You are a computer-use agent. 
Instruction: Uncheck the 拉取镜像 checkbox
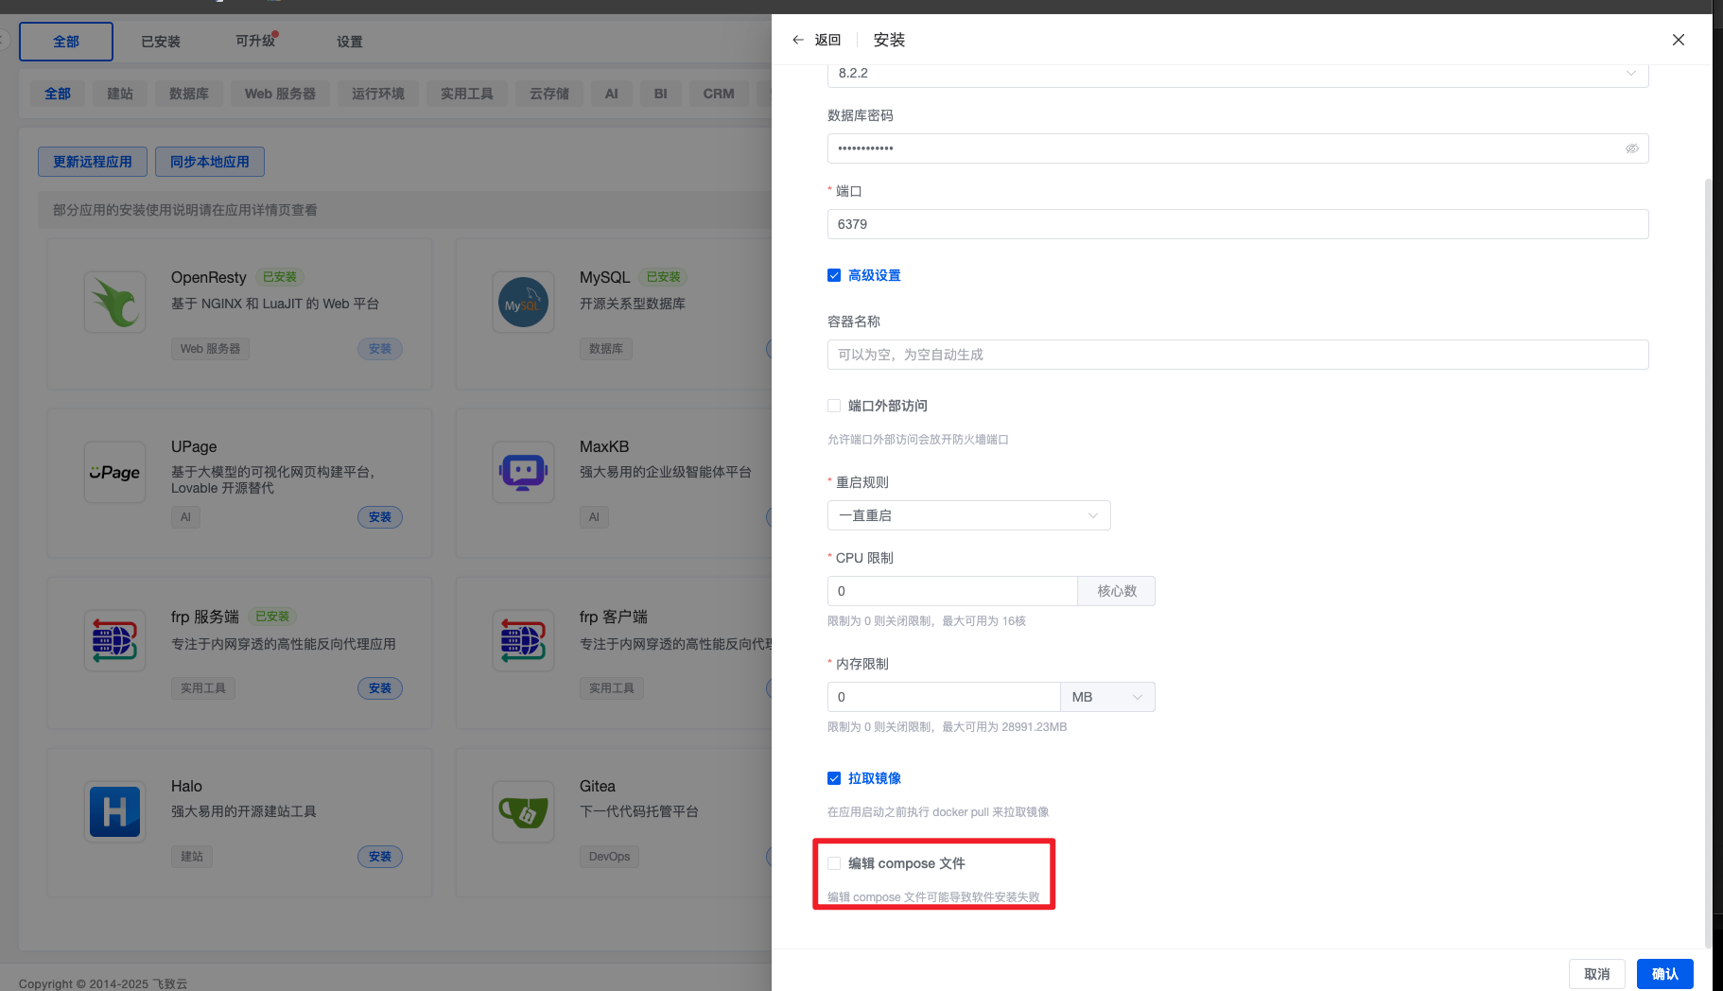[834, 778]
